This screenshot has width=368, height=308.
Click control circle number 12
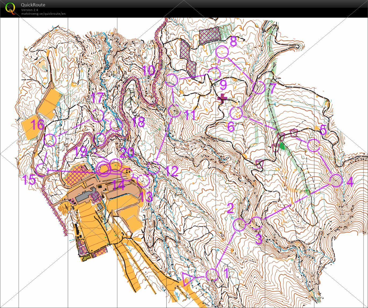(x=154, y=168)
